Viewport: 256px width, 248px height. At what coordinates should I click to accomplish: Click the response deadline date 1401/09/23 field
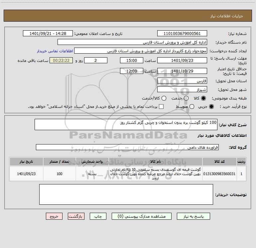click(x=182, y=60)
